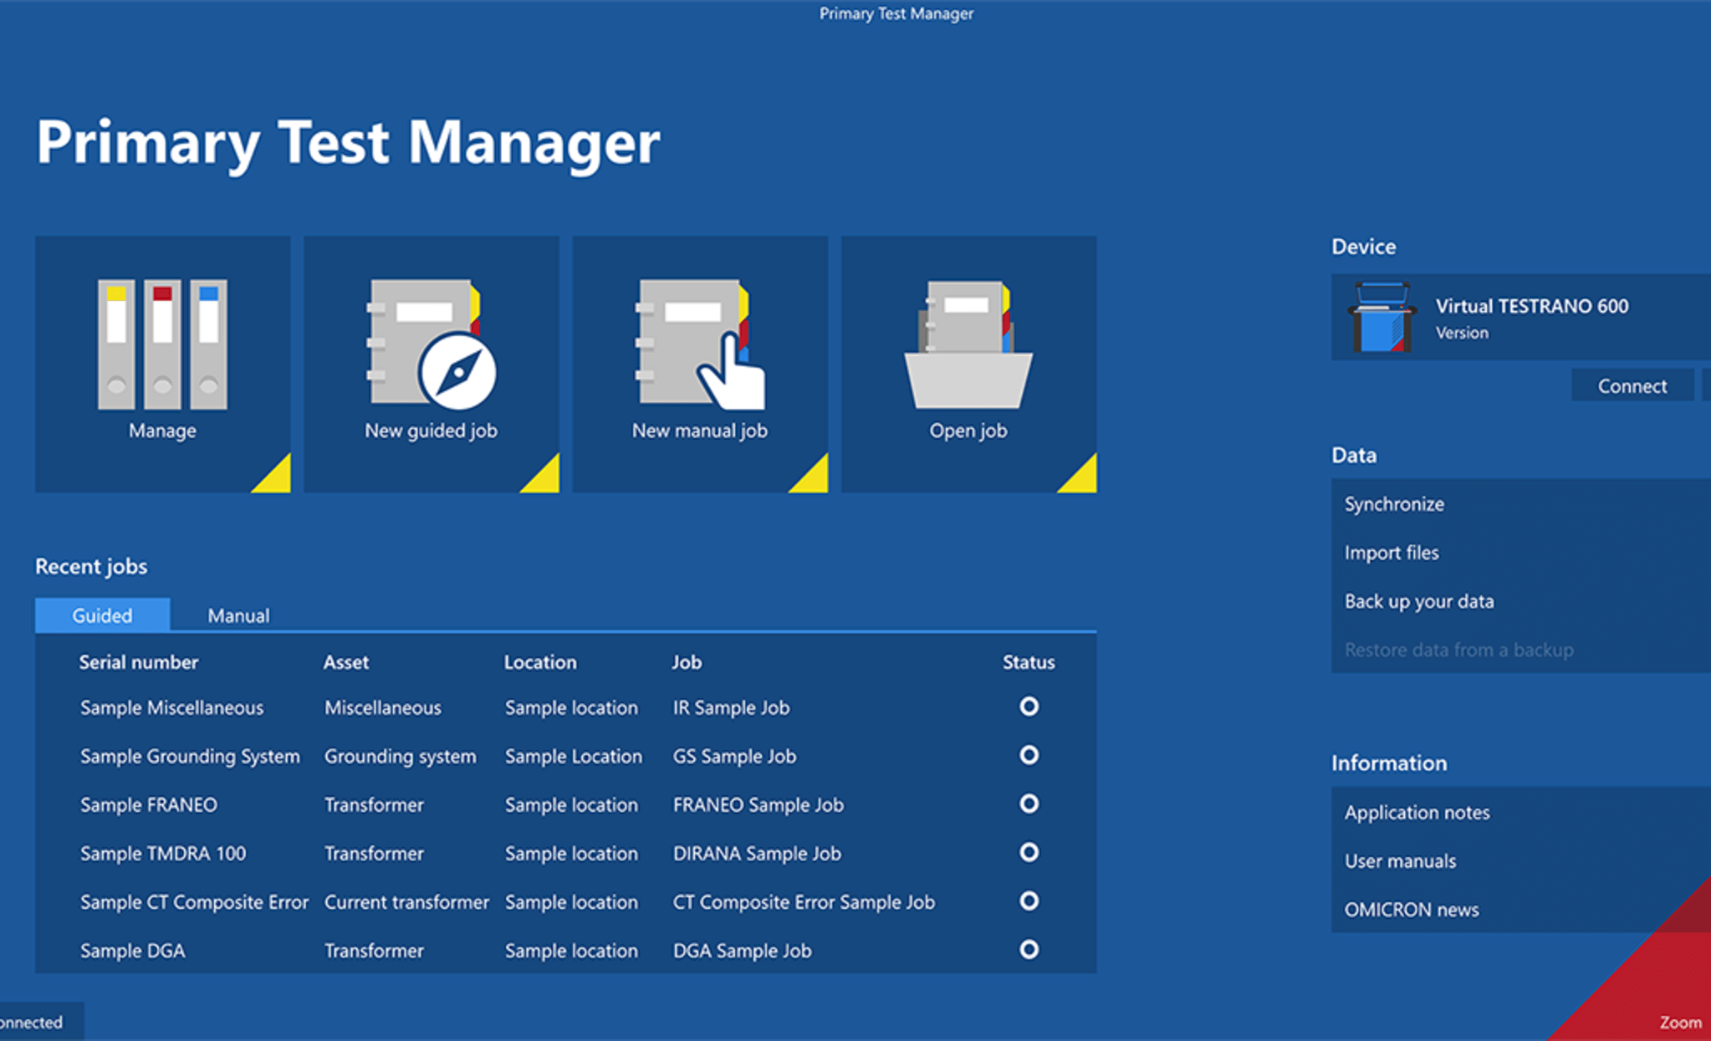This screenshot has height=1041, width=1711.
Task: Click the status circle for IR Sample Job
Action: pyautogui.click(x=1028, y=707)
